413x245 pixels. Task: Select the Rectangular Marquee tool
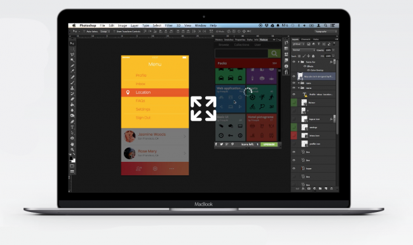coord(72,49)
